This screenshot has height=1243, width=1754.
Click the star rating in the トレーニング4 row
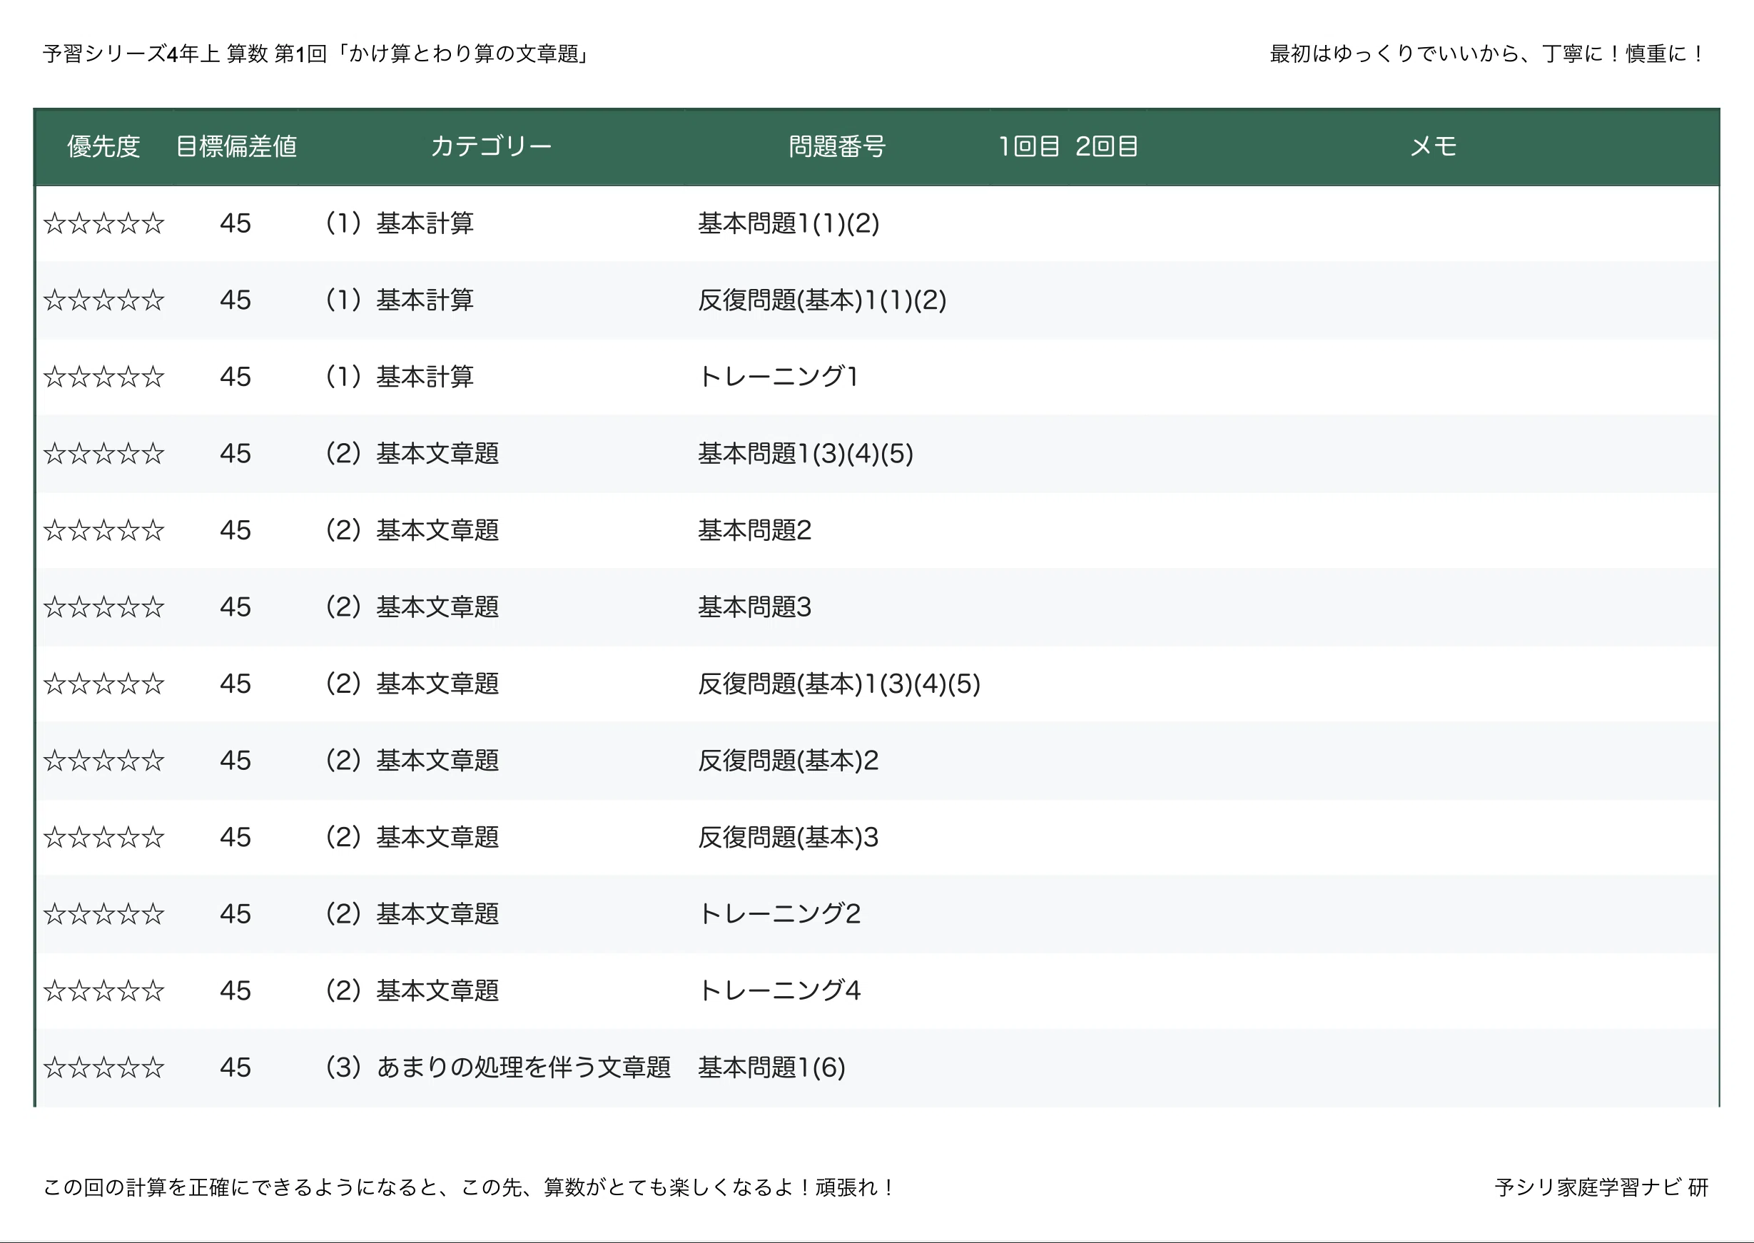point(103,990)
